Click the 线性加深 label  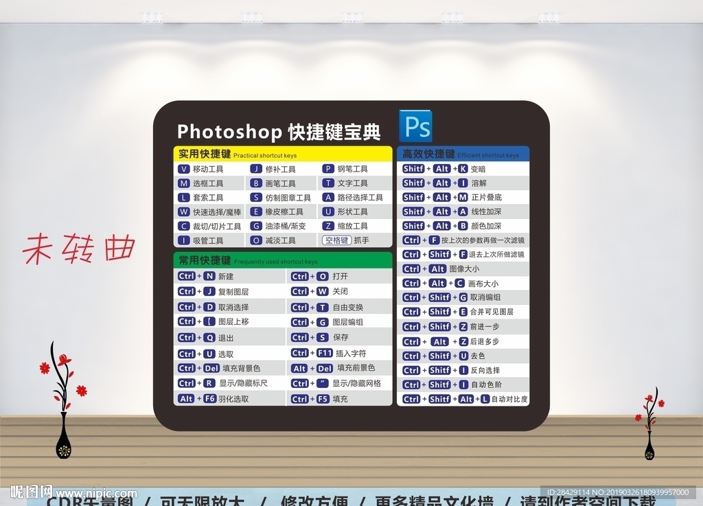(x=487, y=212)
